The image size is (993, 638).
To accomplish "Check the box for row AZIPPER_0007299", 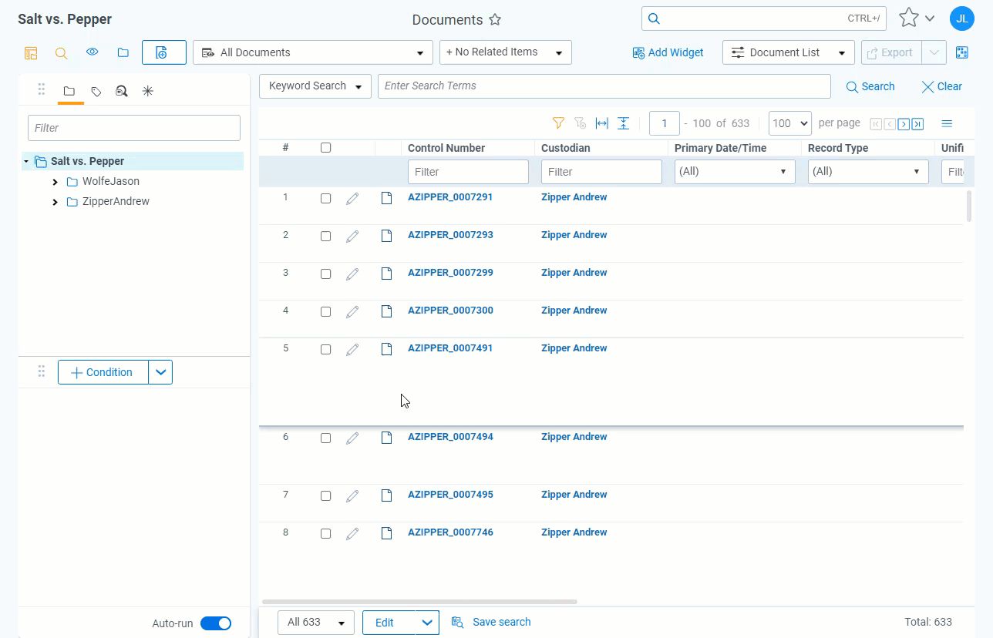I will coord(325,274).
